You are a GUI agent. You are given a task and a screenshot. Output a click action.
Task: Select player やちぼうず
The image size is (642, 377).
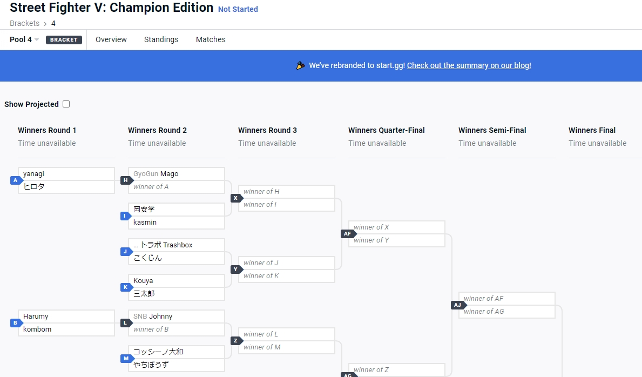point(177,365)
